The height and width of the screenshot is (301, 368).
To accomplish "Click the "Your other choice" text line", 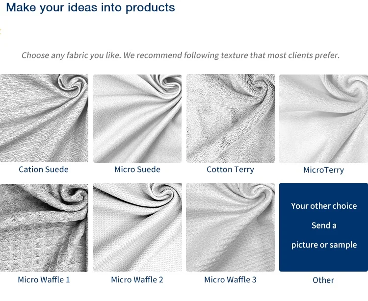I will point(324,206).
